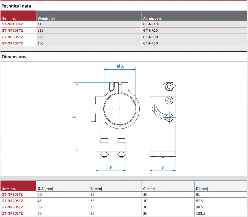Click the "Technical data" section heading
248x217 pixels.
click(16, 6)
